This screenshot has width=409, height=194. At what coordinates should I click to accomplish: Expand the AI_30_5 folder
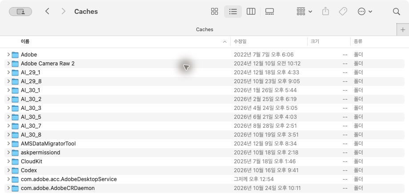tap(8, 117)
